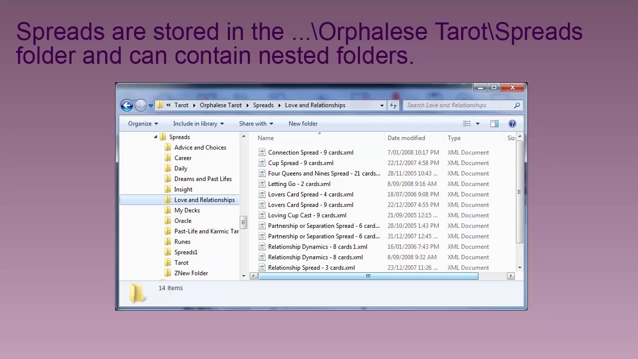Click the folder icon beside Daily
This screenshot has width=638, height=359.
tap(168, 169)
